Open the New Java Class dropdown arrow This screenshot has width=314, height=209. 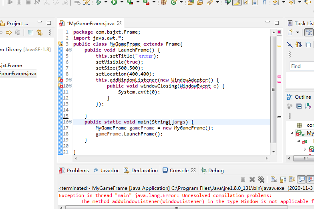(x=181, y=2)
